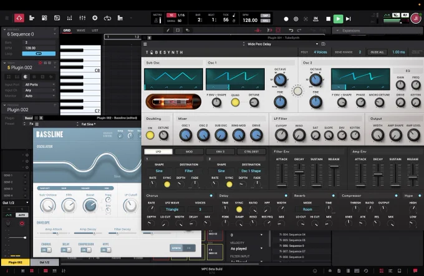The width and height of the screenshot is (424, 276).
Task: Change Chorus LFO WAVE Triangle selector
Action: [172, 209]
